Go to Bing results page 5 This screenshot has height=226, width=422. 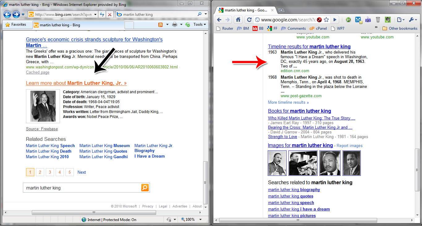pyautogui.click(x=70, y=172)
